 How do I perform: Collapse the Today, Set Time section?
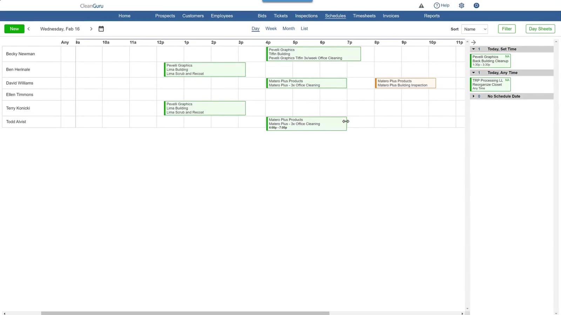tap(473, 49)
